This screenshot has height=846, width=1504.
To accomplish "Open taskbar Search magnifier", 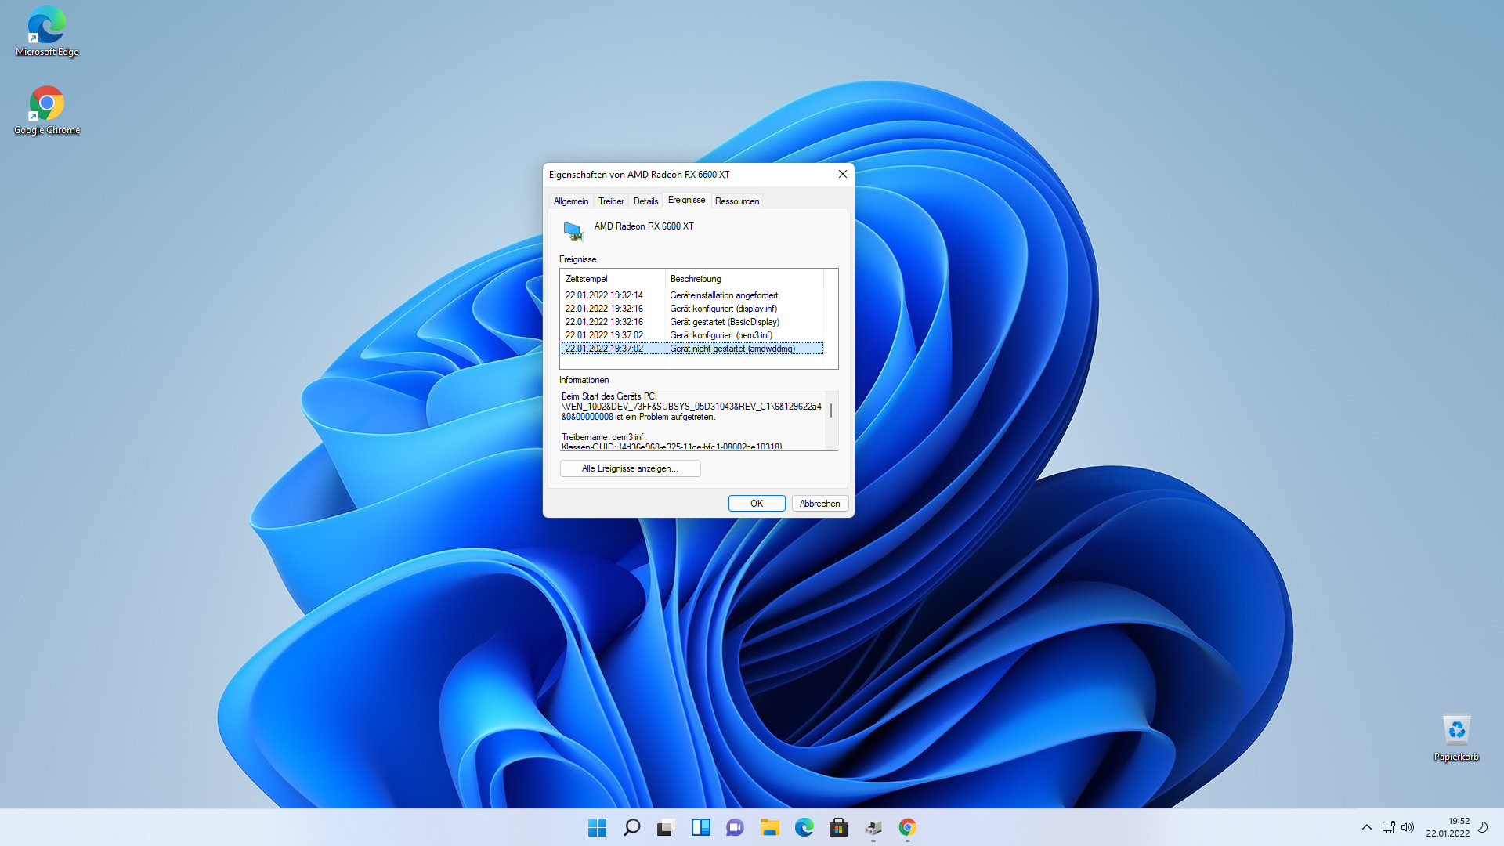I will 631,827.
